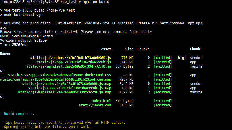The image size is (232, 130).
Task: Select the 180 kB size value
Action: [x=127, y=88]
